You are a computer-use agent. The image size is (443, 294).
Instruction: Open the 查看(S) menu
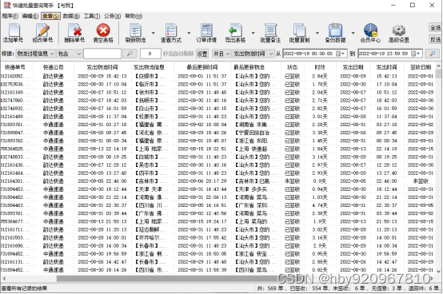coord(50,16)
